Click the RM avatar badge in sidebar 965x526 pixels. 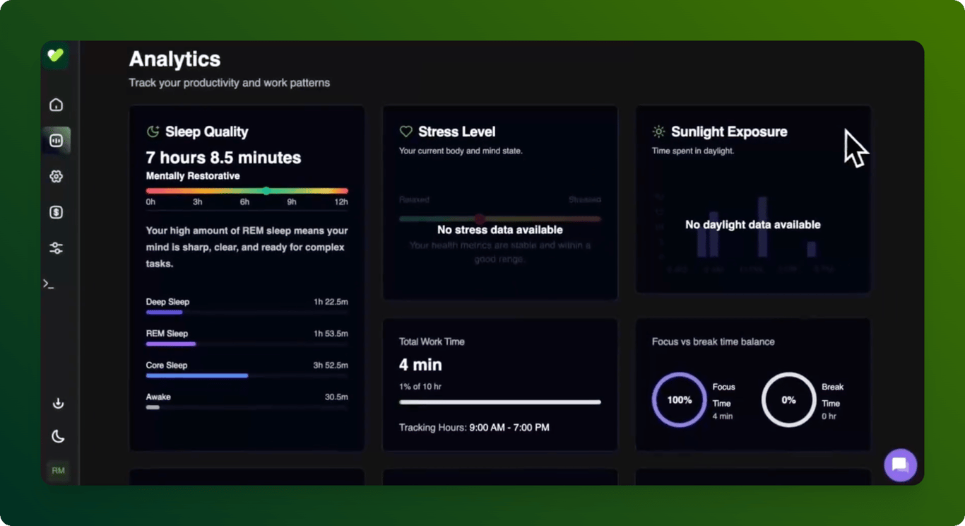click(59, 470)
